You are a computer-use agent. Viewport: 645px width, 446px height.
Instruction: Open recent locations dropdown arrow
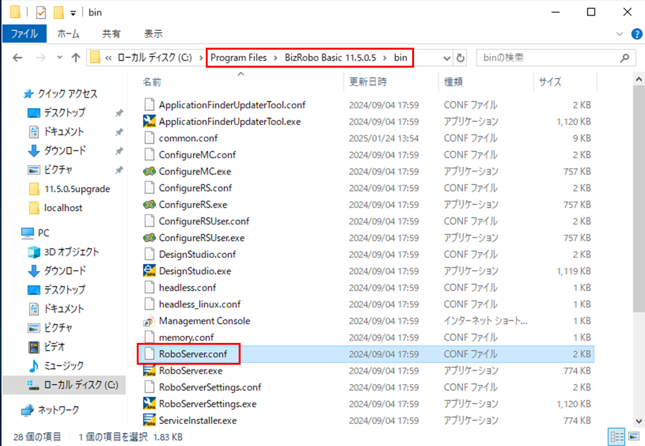click(59, 57)
